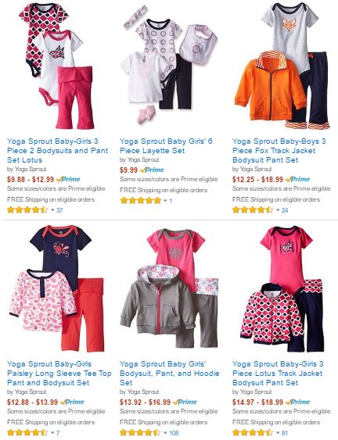
Task: Open the Fox Track Jacket set product image
Action: pos(282,66)
